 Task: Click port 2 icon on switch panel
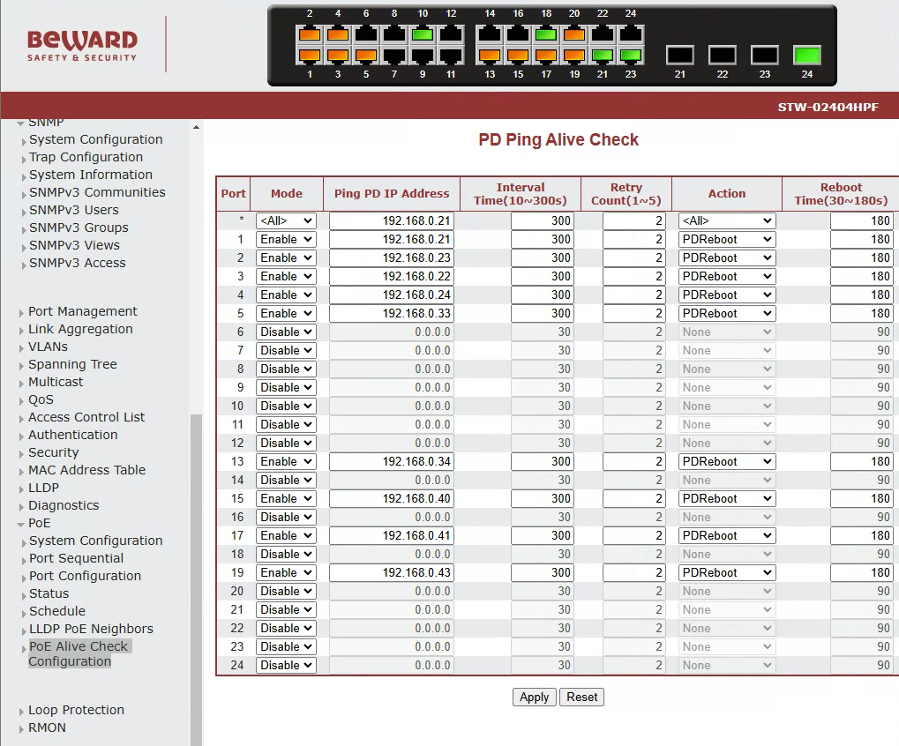pyautogui.click(x=310, y=34)
